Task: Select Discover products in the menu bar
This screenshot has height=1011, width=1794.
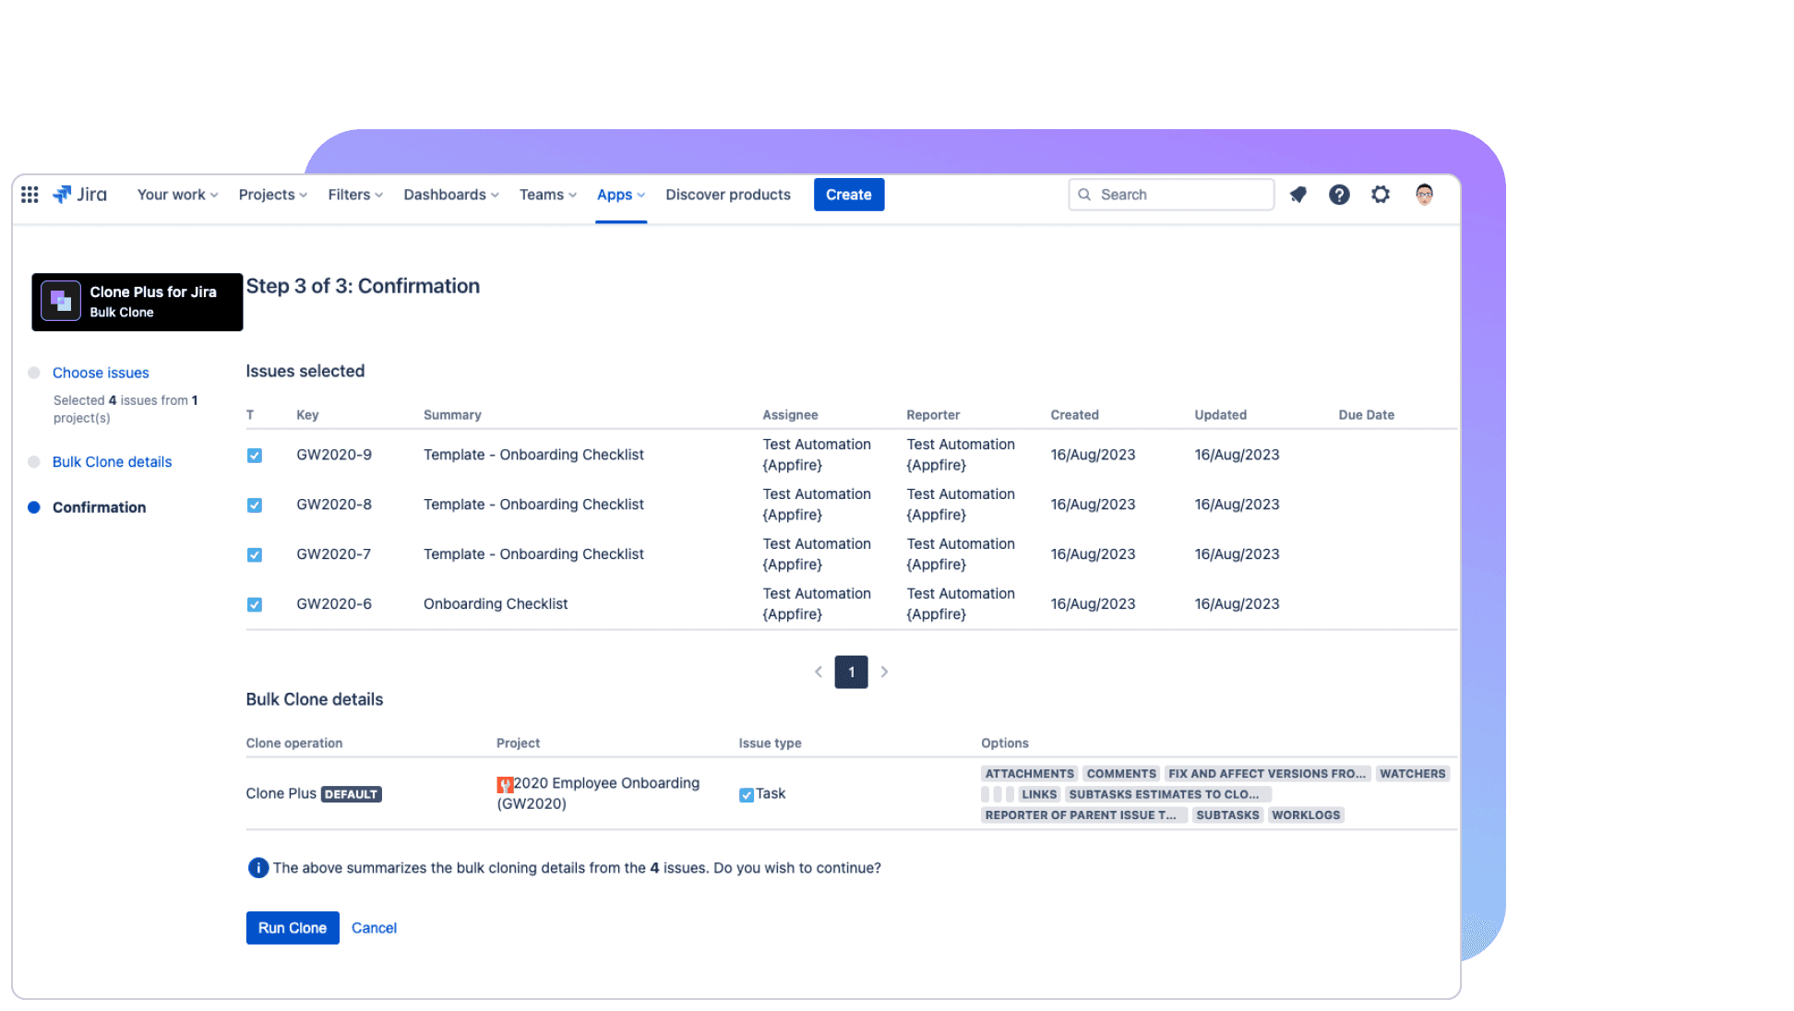Action: 728,195
